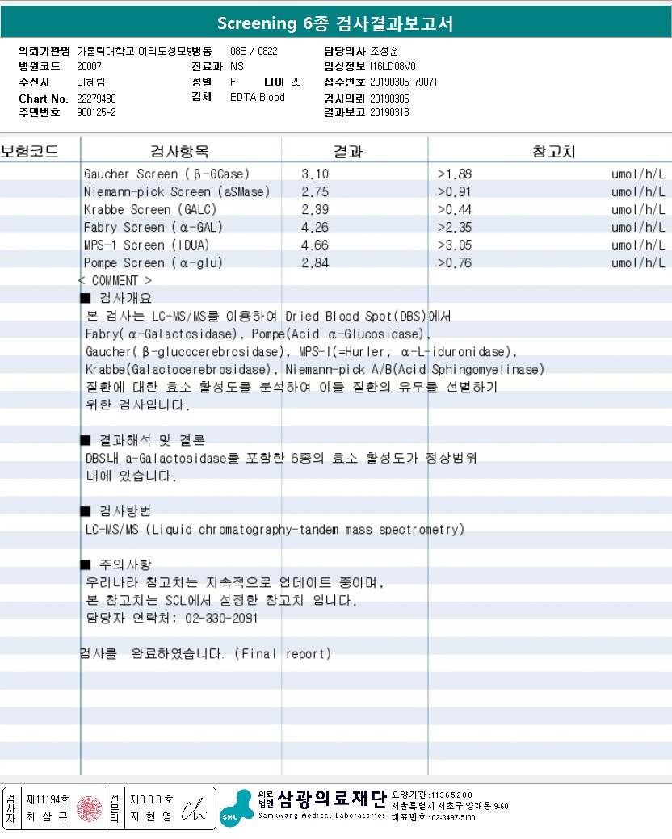Click the hospital code 20007

tap(89, 66)
